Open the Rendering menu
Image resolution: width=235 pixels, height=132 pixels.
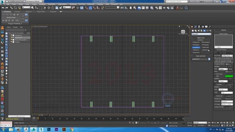click(x=73, y=4)
